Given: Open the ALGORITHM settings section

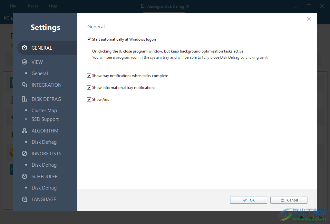Looking at the screenshot, I should click(x=45, y=131).
